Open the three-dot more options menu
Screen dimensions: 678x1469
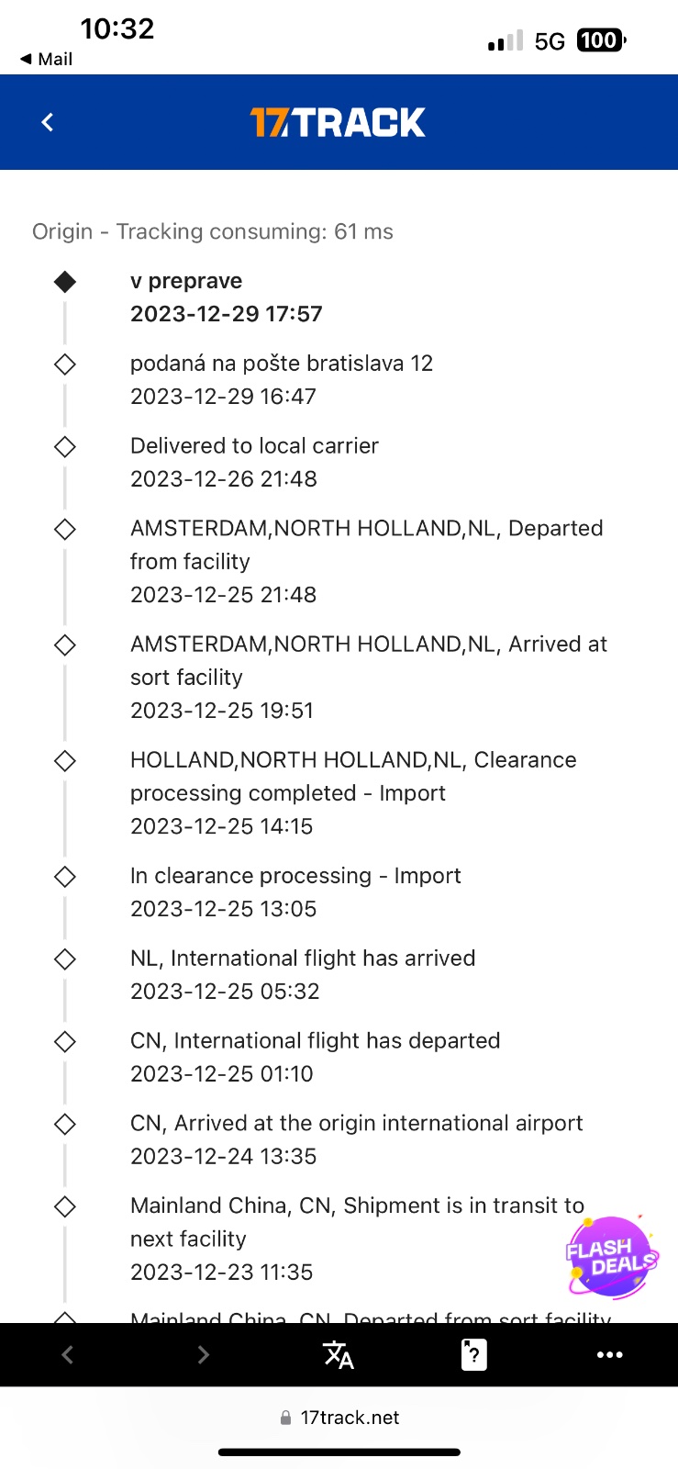pyautogui.click(x=609, y=1354)
